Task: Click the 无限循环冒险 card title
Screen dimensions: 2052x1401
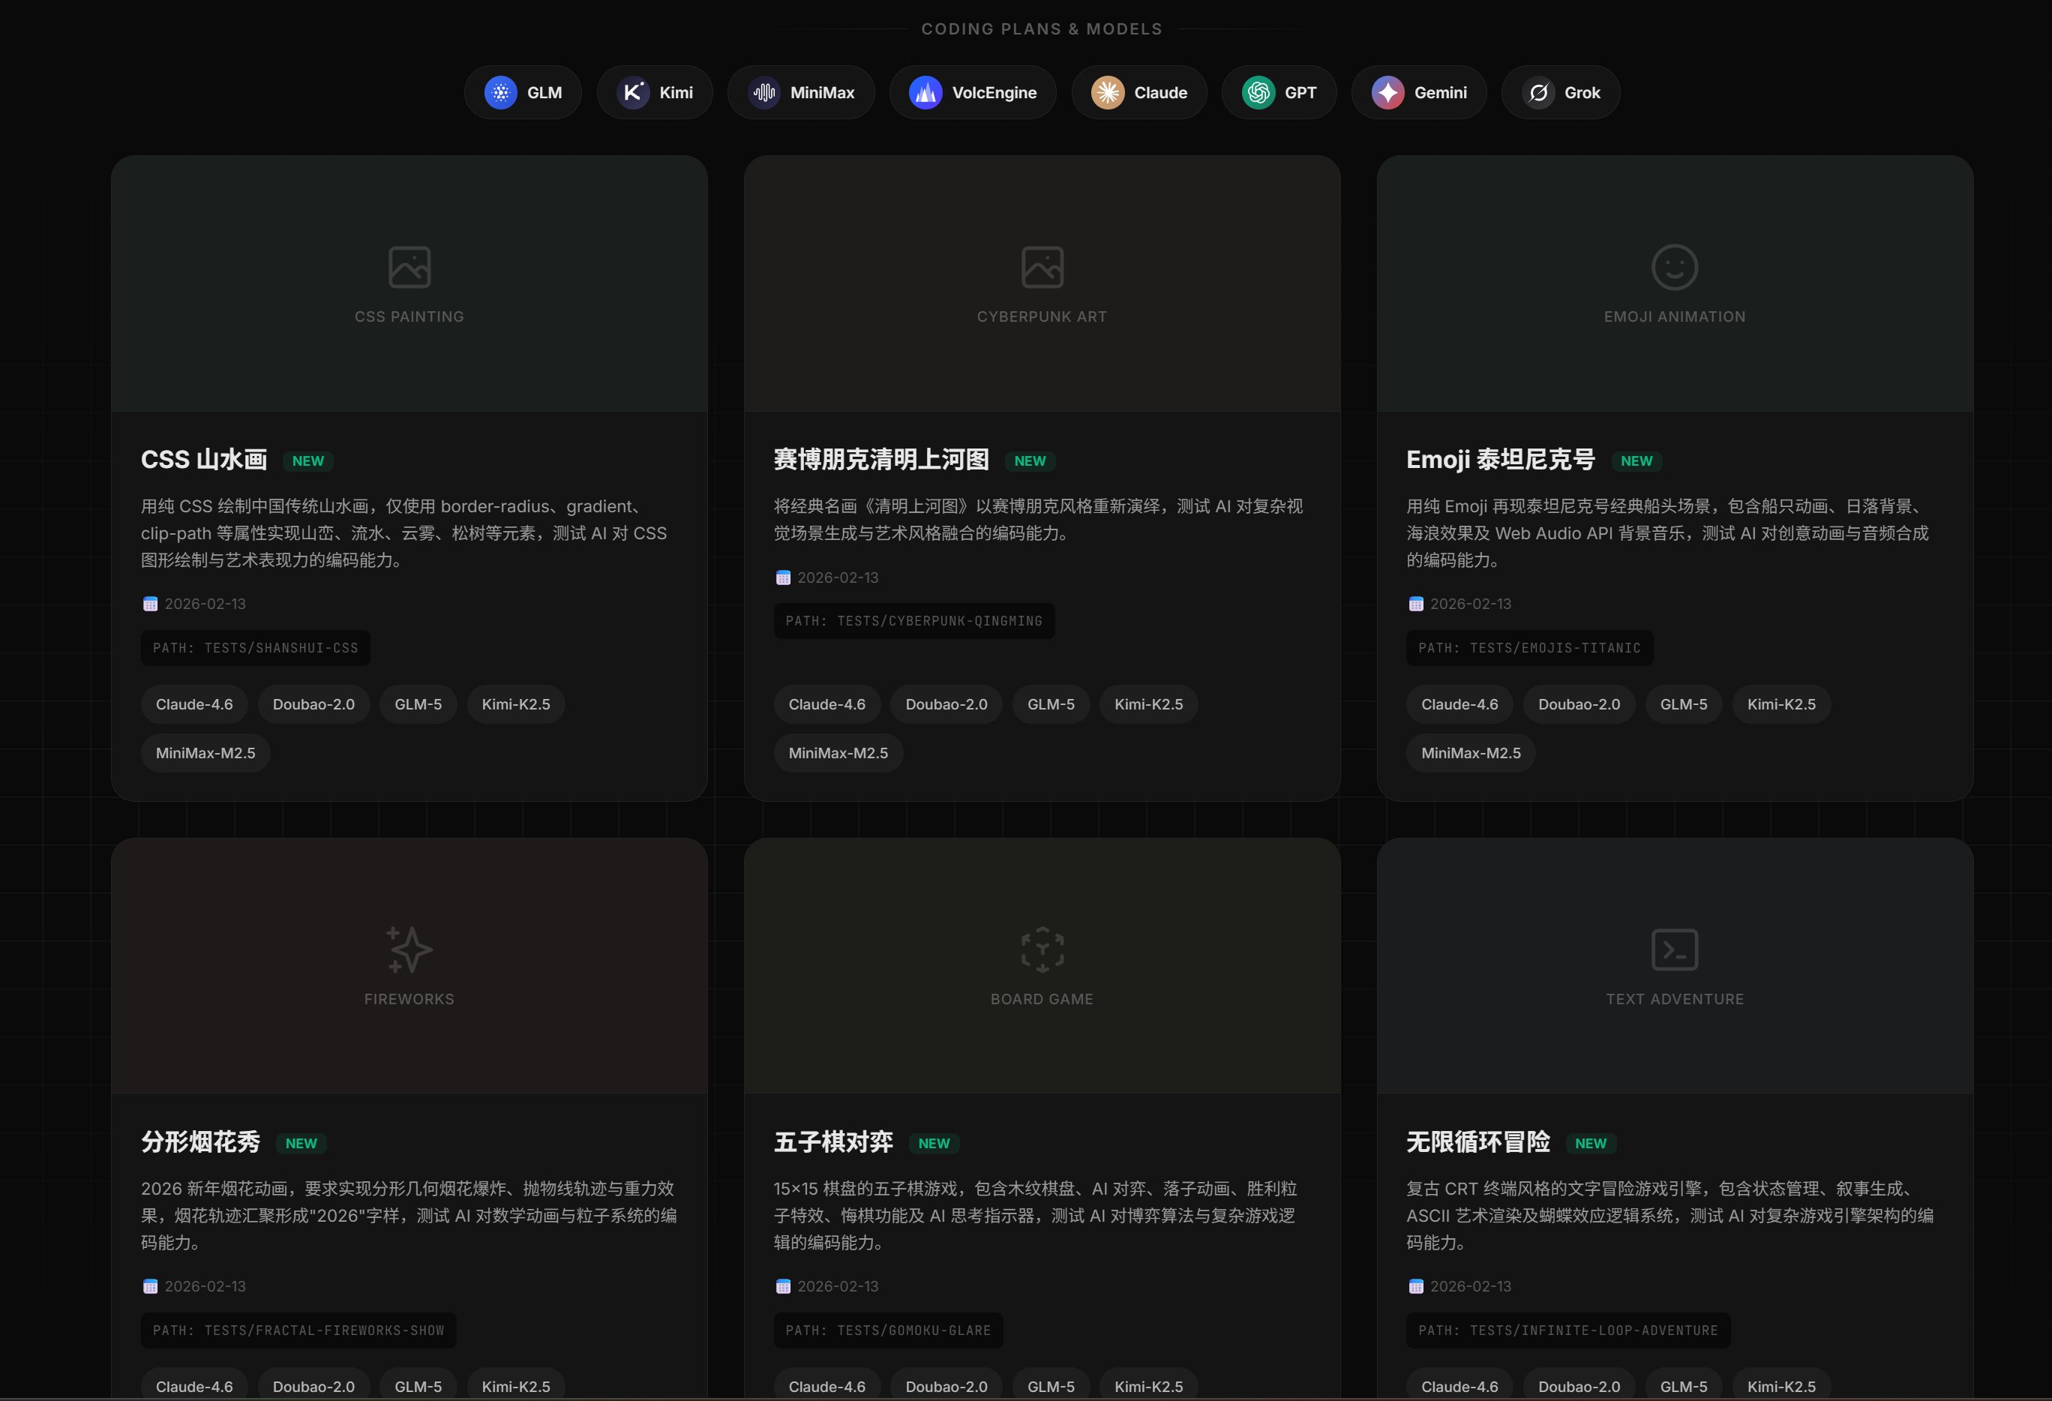Action: click(x=1478, y=1142)
